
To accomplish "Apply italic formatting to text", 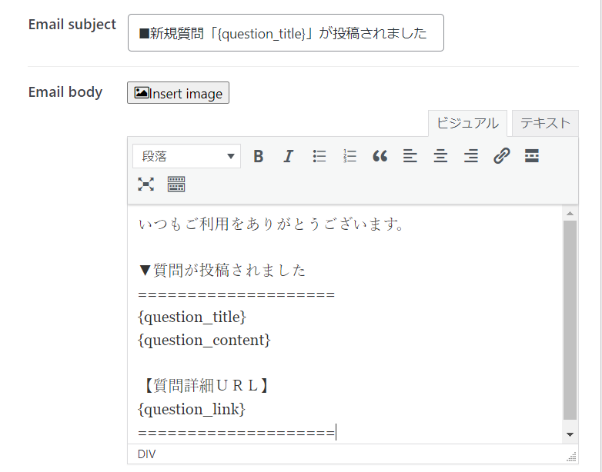I will tap(289, 156).
